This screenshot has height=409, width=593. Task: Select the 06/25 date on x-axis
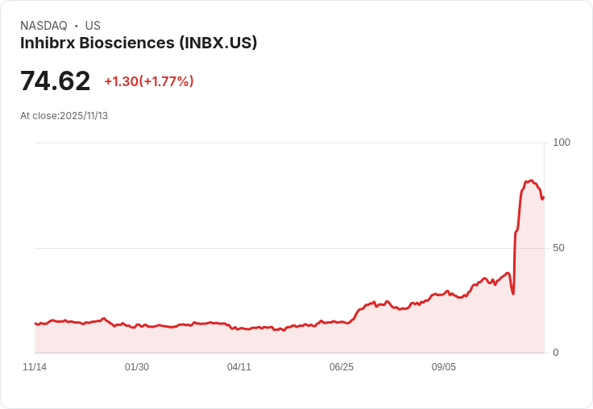coord(342,367)
